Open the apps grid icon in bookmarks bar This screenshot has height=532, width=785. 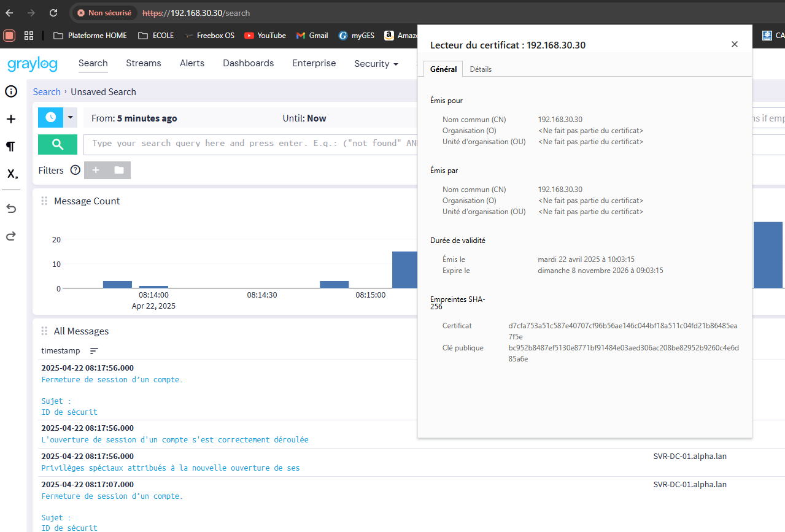pyautogui.click(x=29, y=36)
